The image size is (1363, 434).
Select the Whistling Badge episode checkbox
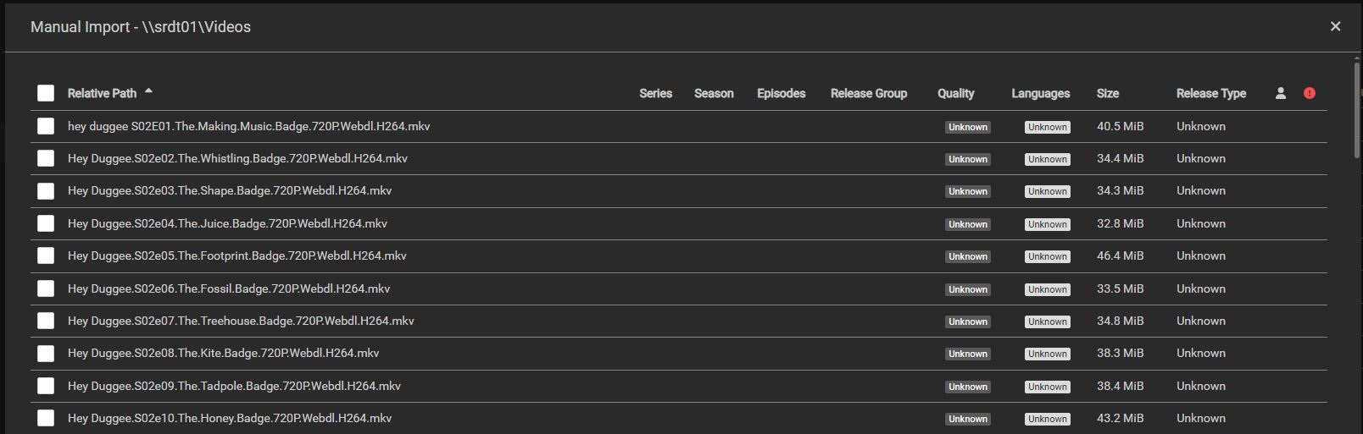click(x=46, y=158)
